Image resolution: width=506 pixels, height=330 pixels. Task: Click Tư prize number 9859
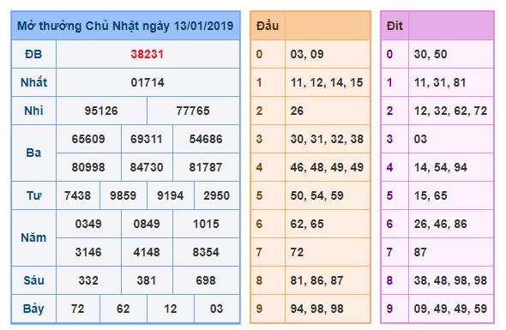click(x=123, y=195)
